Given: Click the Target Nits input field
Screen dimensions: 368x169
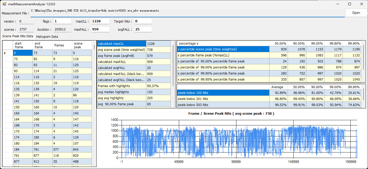Looking at the screenshot, I should (143, 21).
